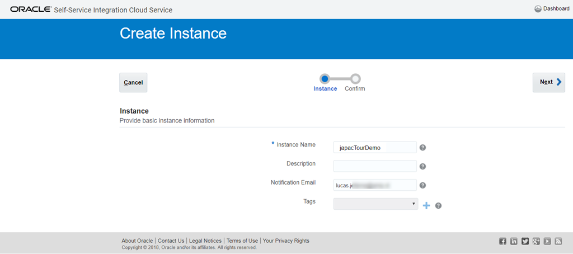The image size is (573, 254).
Task: Click help icon beside Description field
Action: (x=423, y=166)
